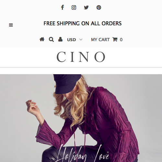Screen dimensions: 162x162
Task: Click the Holiday Love script text
Action: pyautogui.click(x=83, y=154)
